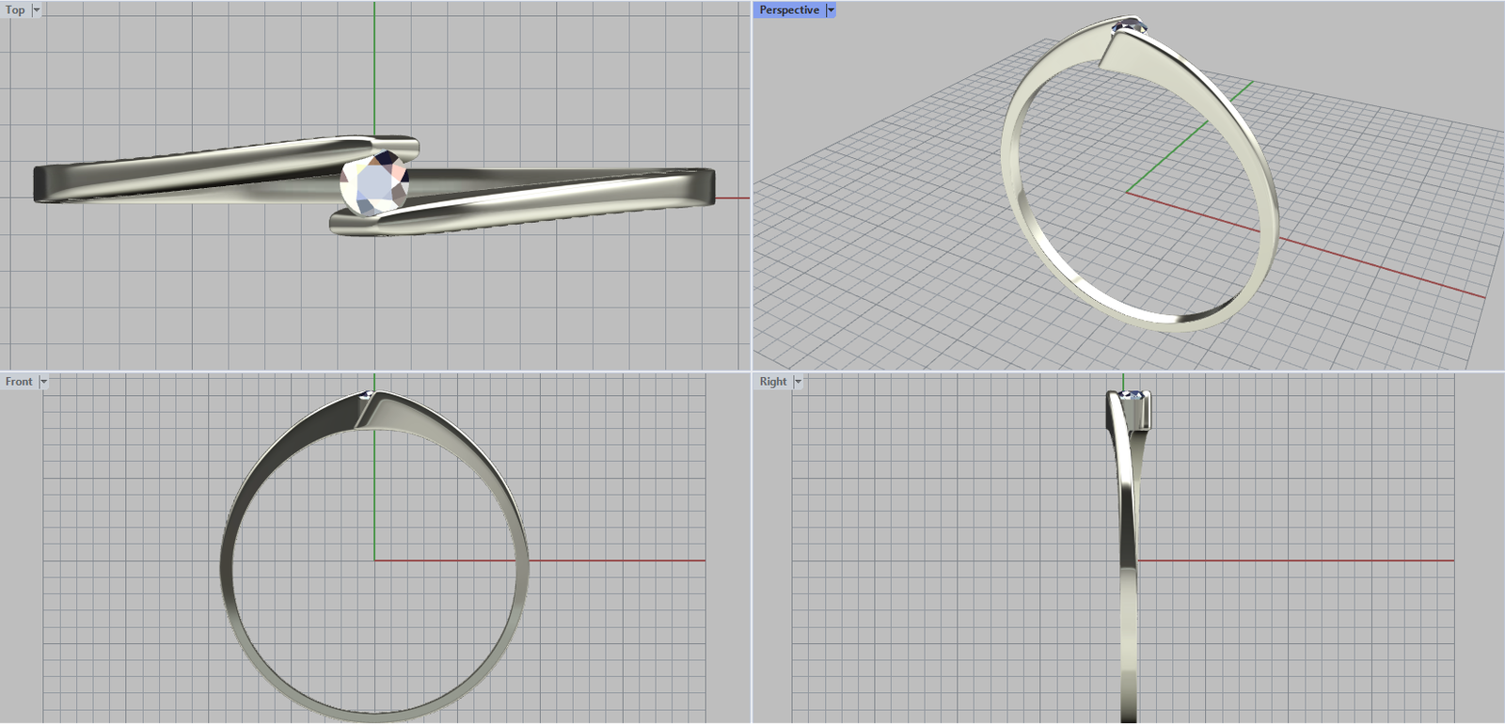
Task: Click the Top viewport title label
Action: (15, 10)
